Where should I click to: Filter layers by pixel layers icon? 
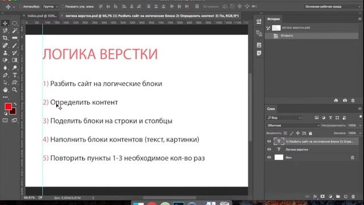[x=316, y=118]
